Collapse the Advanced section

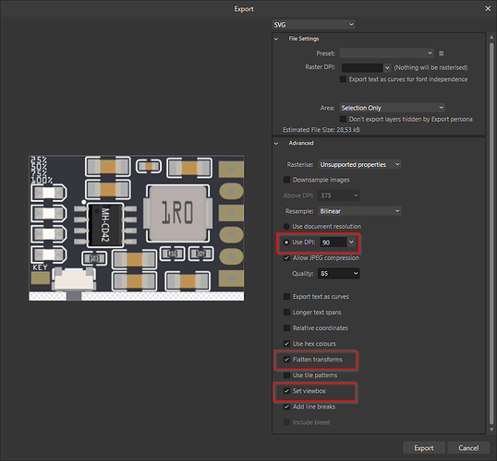pos(276,143)
